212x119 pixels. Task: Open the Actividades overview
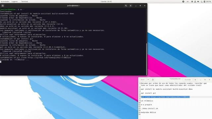[5, 1]
